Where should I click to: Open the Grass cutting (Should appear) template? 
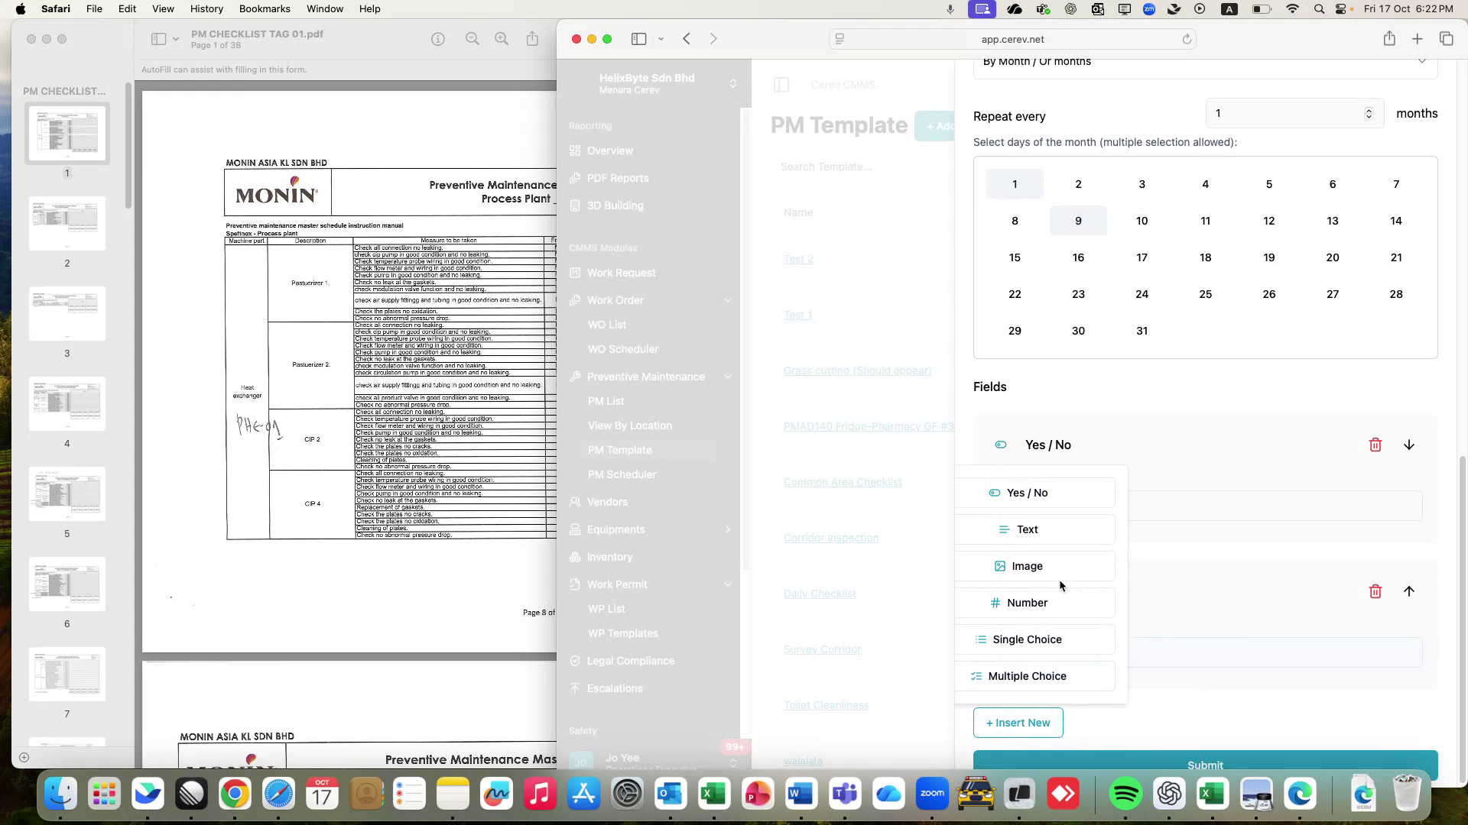856,370
